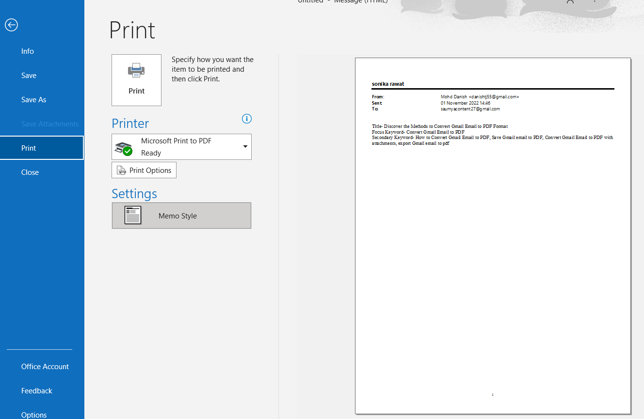Image resolution: width=644 pixels, height=419 pixels.
Task: Click Close in the sidebar menu
Action: [x=30, y=172]
